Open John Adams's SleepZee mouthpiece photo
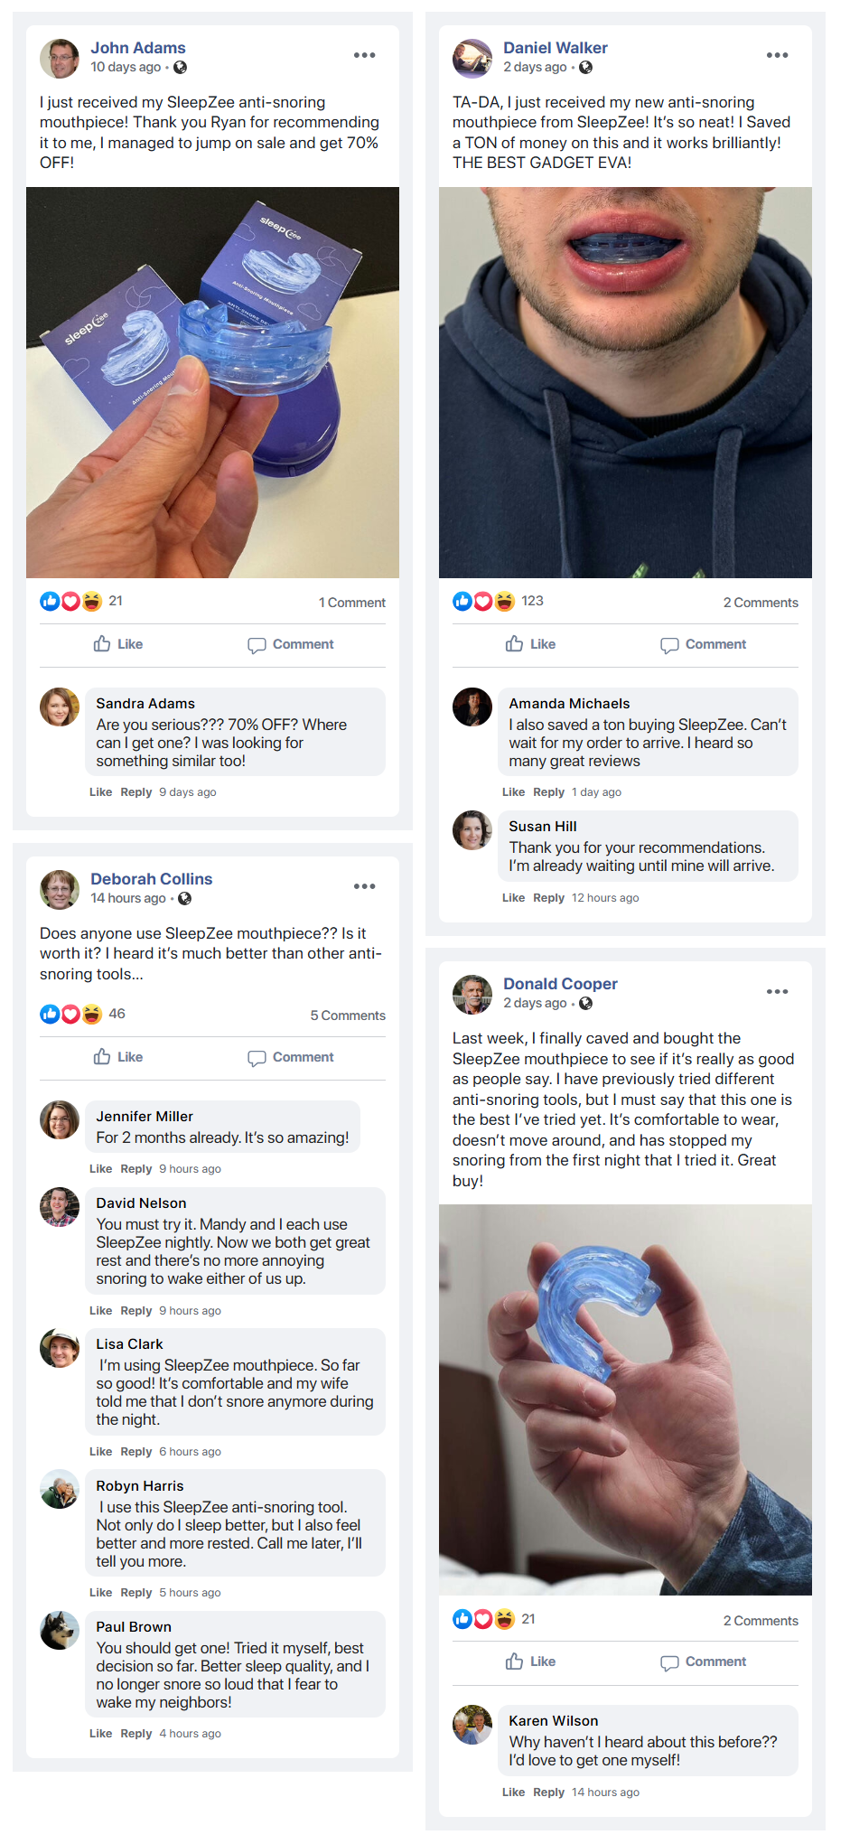 coord(212,382)
